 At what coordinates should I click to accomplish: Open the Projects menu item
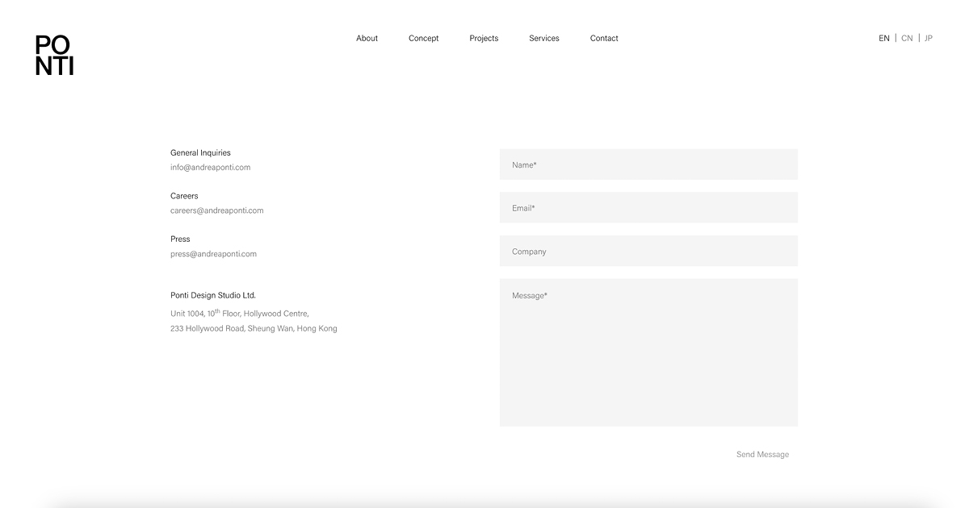click(x=484, y=38)
